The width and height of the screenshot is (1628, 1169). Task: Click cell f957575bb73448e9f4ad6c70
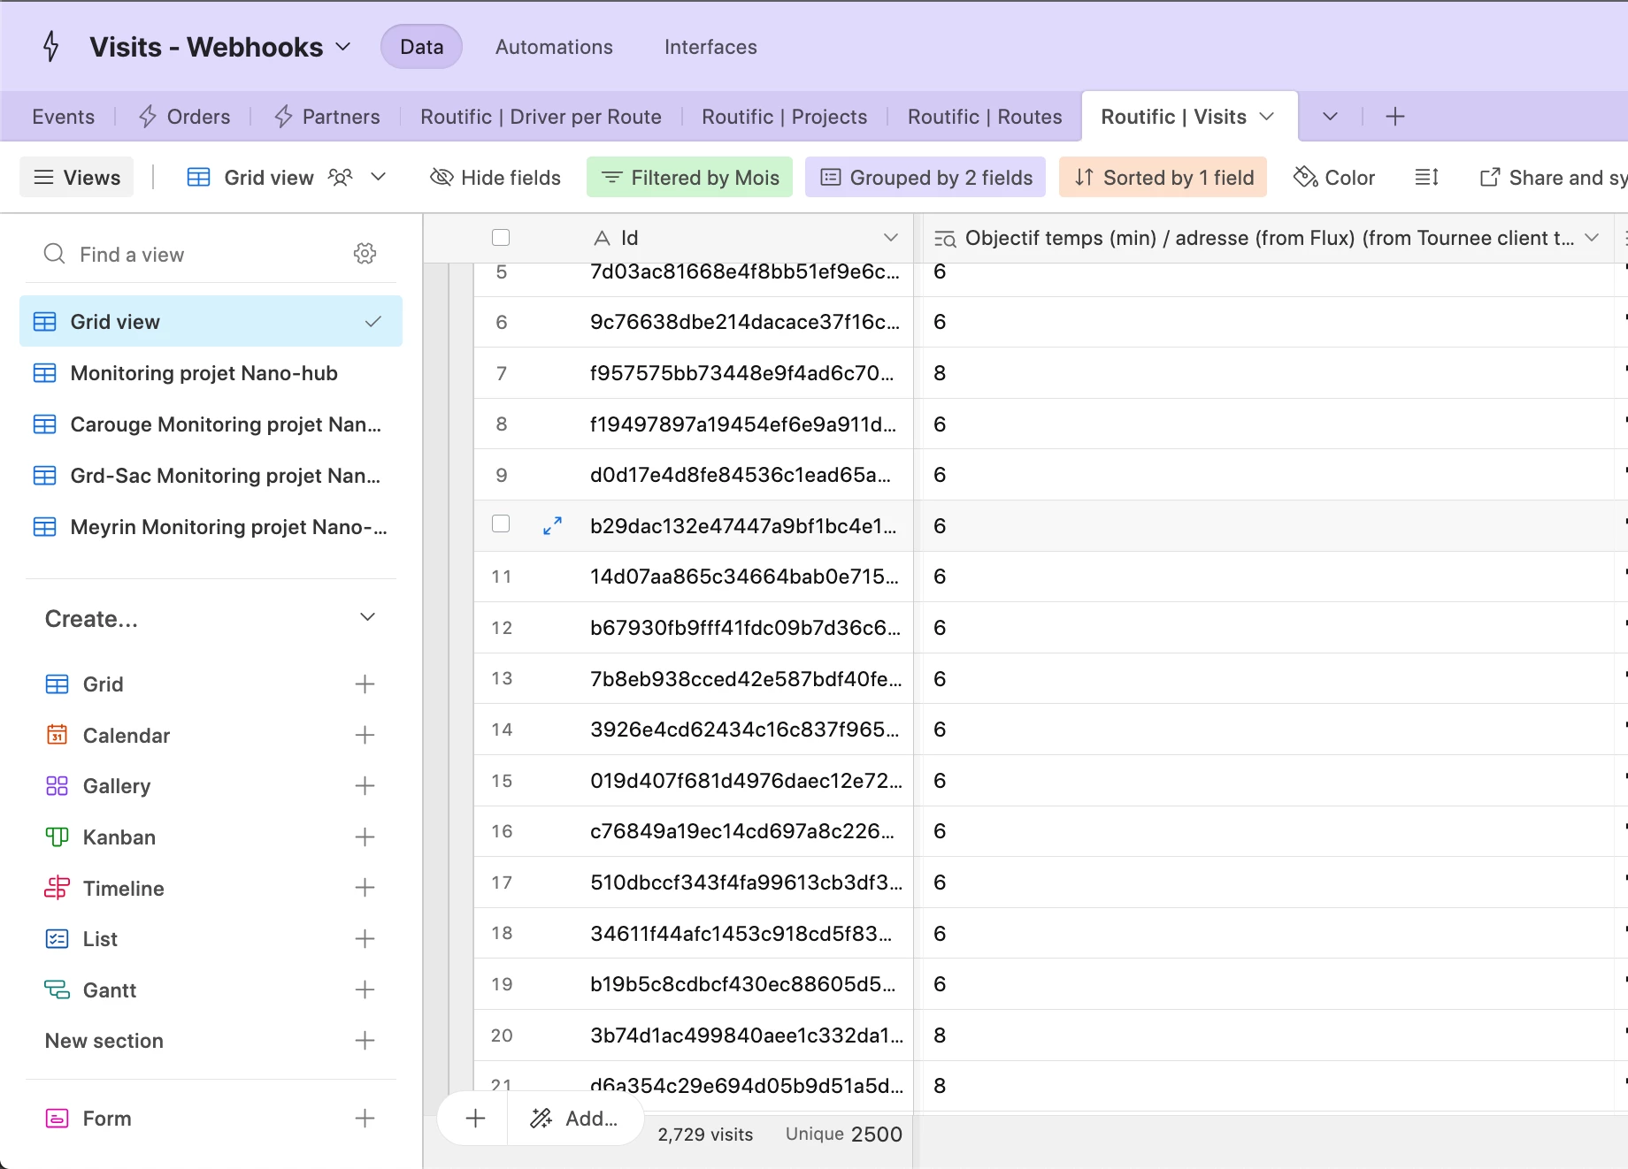point(742,373)
